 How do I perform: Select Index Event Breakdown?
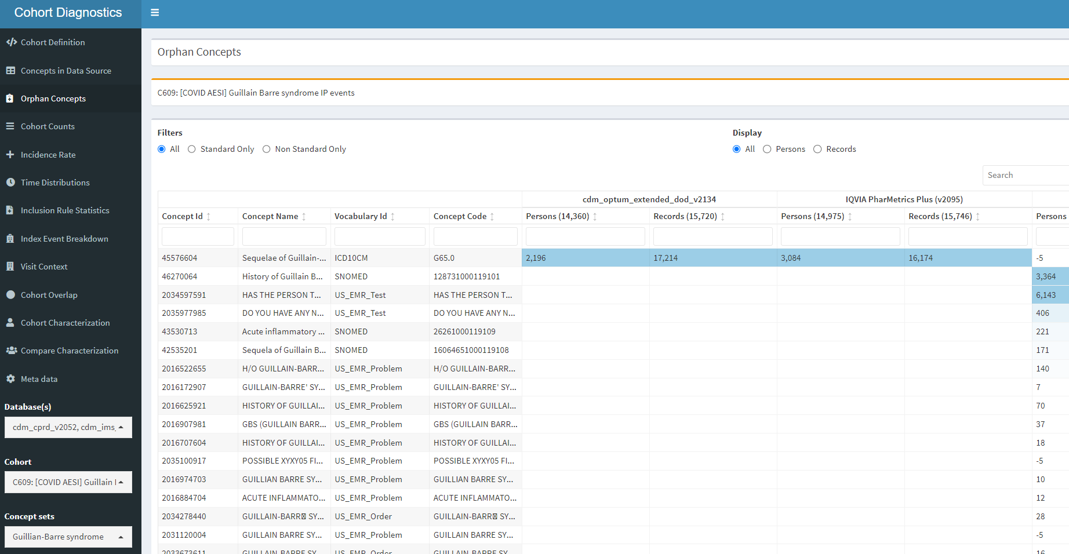pos(64,238)
